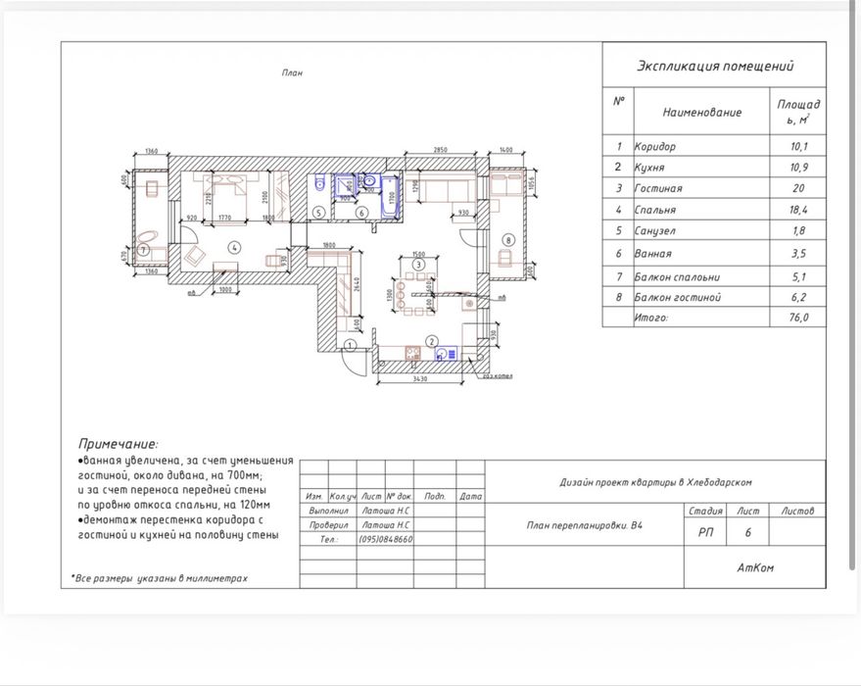Click the 'Примечание:' heading
Image resolution: width=861 pixels, height=686 pixels.
(x=119, y=444)
